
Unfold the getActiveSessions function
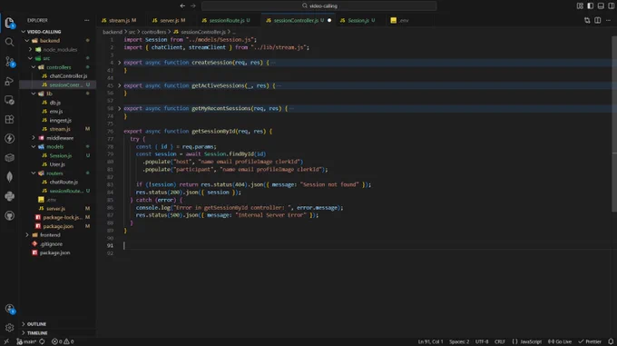[119, 85]
